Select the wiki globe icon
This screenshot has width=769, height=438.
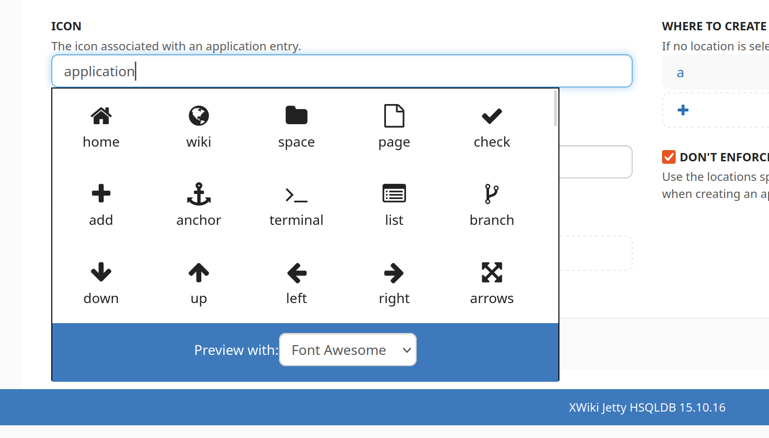(x=199, y=116)
